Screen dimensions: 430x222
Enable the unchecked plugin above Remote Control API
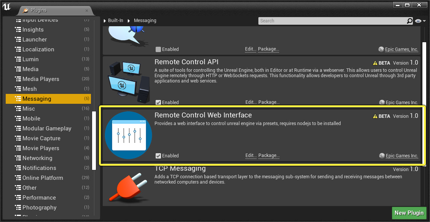(x=158, y=49)
